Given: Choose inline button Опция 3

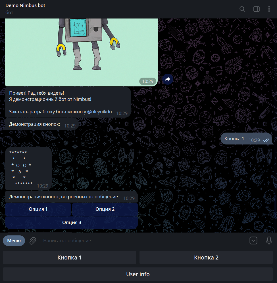Looking at the screenshot, I should pos(72,223).
